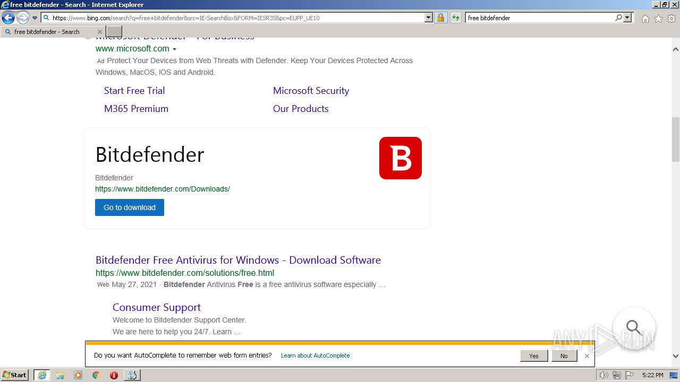Open the 'Our Products' link
This screenshot has height=382, width=680.
pyautogui.click(x=301, y=109)
